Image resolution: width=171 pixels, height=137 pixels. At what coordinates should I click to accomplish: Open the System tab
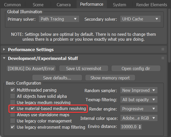click(x=120, y=5)
